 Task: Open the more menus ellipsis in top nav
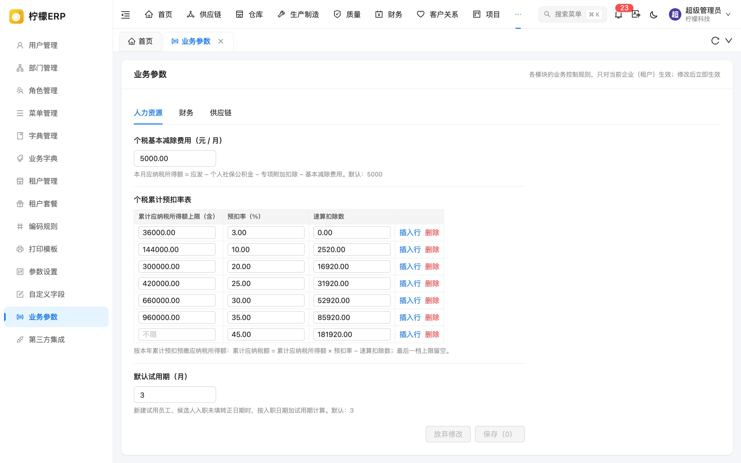(x=518, y=14)
